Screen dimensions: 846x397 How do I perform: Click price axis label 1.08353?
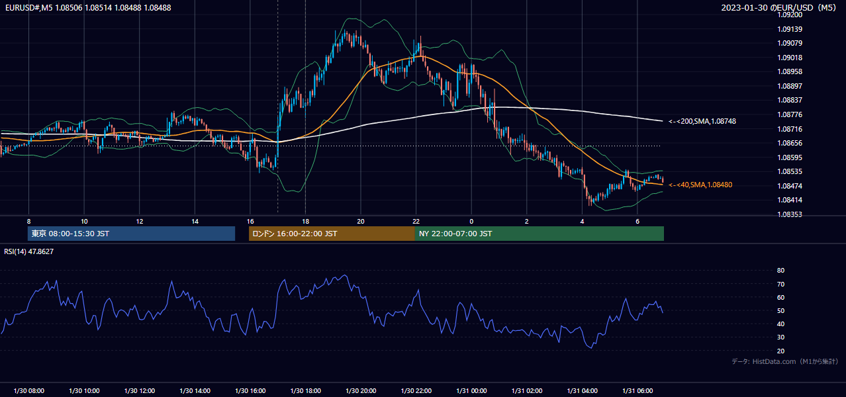tap(790, 214)
